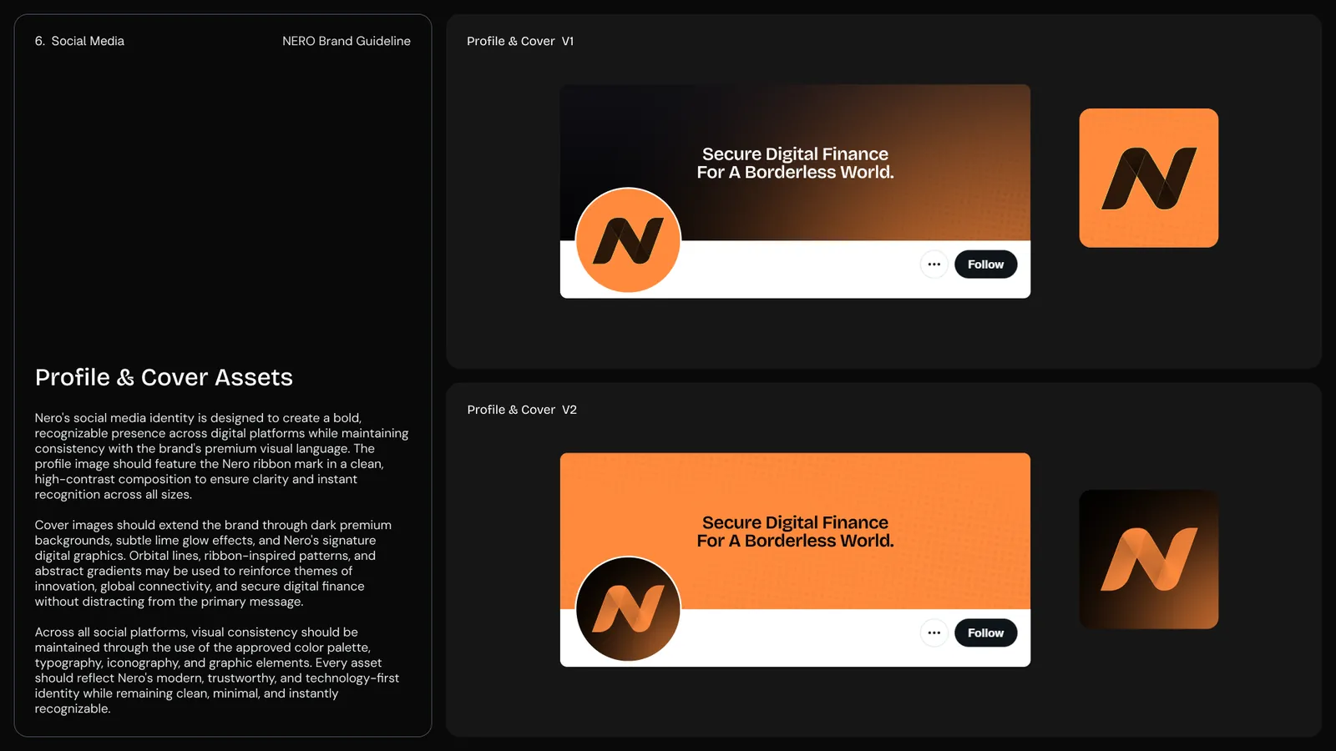Screen dimensions: 1336x751
Task: Open the orange circular profile avatar in V1
Action: click(628, 240)
